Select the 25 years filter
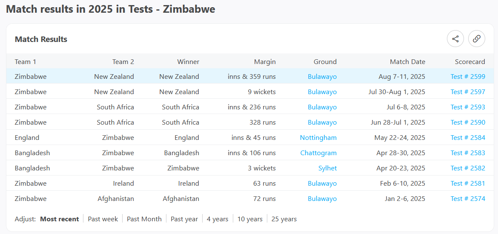The image size is (498, 234). [x=284, y=219]
